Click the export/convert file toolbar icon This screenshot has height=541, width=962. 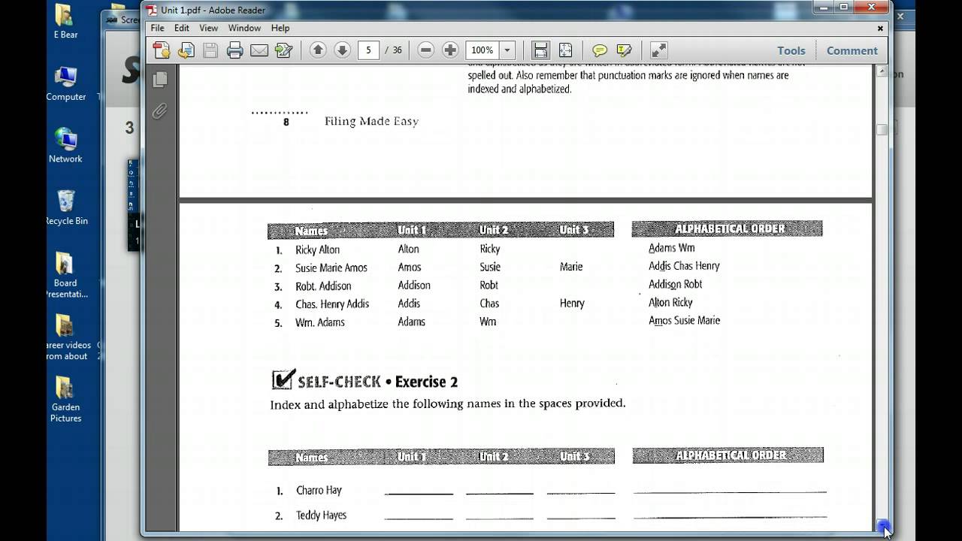(186, 50)
